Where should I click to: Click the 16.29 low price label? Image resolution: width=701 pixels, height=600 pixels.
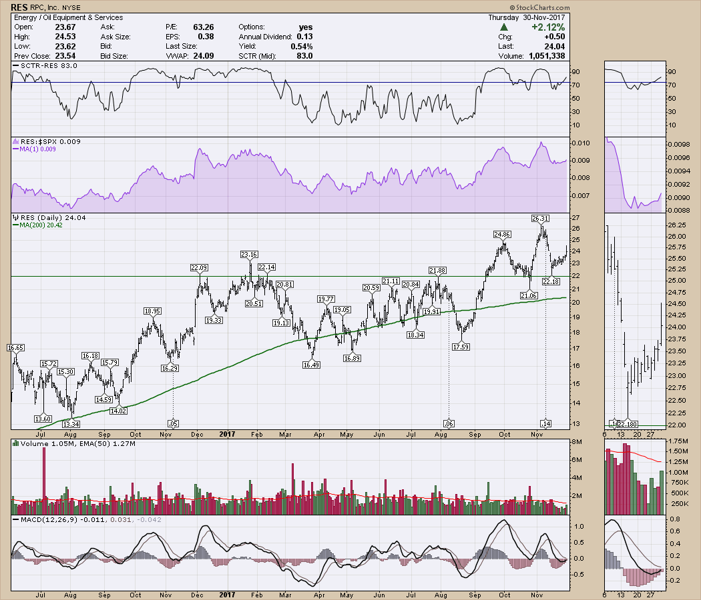click(170, 368)
